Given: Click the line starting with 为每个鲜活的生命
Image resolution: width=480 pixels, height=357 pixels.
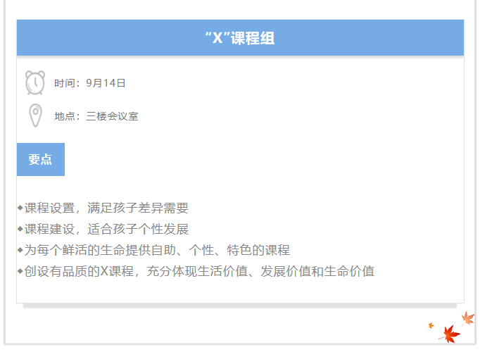Looking at the screenshot, I should [157, 250].
